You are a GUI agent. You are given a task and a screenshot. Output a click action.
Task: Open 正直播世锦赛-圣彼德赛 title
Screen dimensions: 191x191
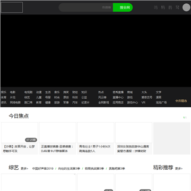pos(57,149)
